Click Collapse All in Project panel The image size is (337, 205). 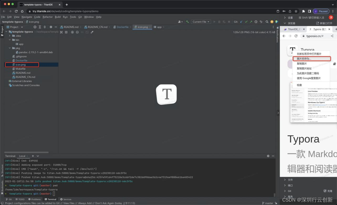[45, 27]
